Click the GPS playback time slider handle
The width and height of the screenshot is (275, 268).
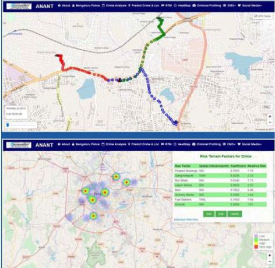8,125
